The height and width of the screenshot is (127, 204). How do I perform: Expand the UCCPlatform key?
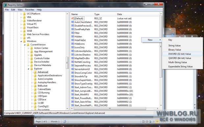coord(21,14)
